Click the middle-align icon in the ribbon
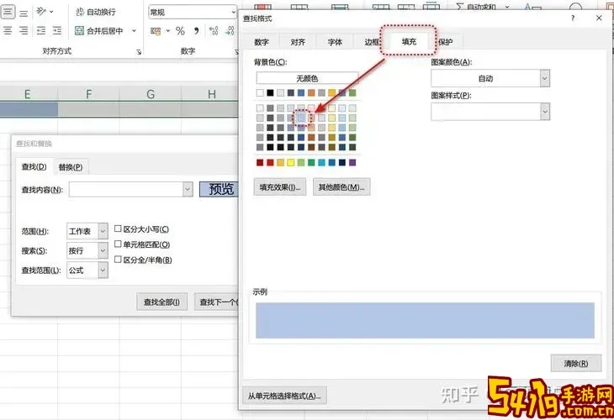The height and width of the screenshot is (420, 614). click(8, 12)
